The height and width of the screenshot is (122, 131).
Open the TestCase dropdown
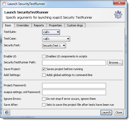coord(56,39)
